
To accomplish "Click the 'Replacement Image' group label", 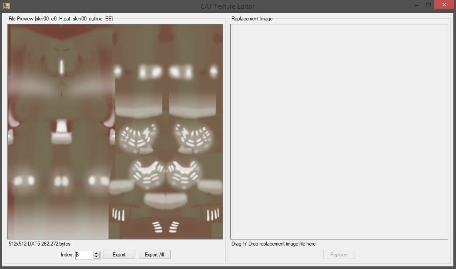I will [x=252, y=19].
